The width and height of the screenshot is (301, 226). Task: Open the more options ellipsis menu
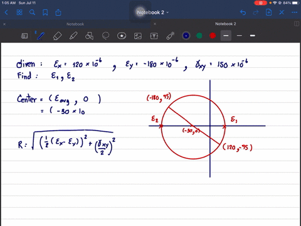(295, 13)
